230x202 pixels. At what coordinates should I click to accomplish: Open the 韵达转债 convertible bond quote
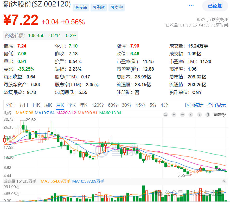point(41,36)
